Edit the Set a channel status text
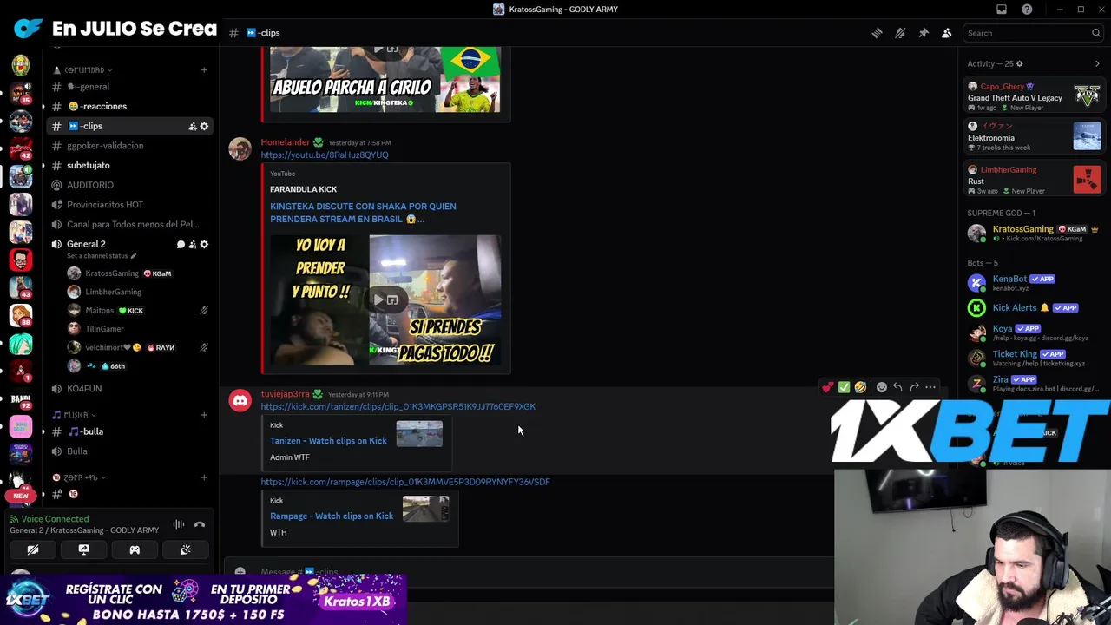 (102, 256)
